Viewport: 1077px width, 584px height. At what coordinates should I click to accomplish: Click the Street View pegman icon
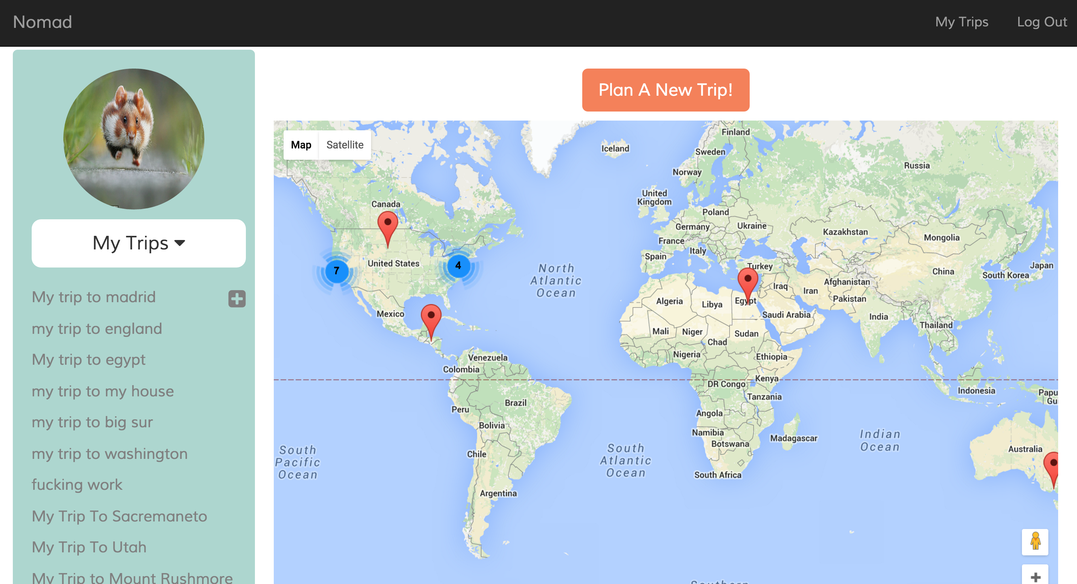[1035, 541]
